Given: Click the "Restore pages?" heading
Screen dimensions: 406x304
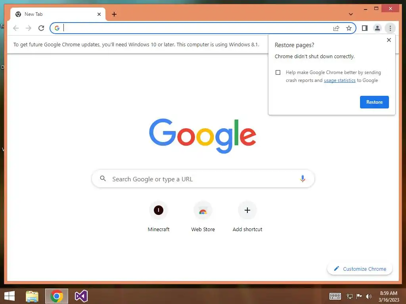Looking at the screenshot, I should [295, 45].
